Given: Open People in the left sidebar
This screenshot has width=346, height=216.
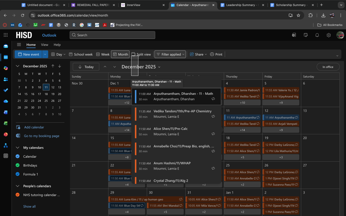Looking at the screenshot, I should coord(6,79).
